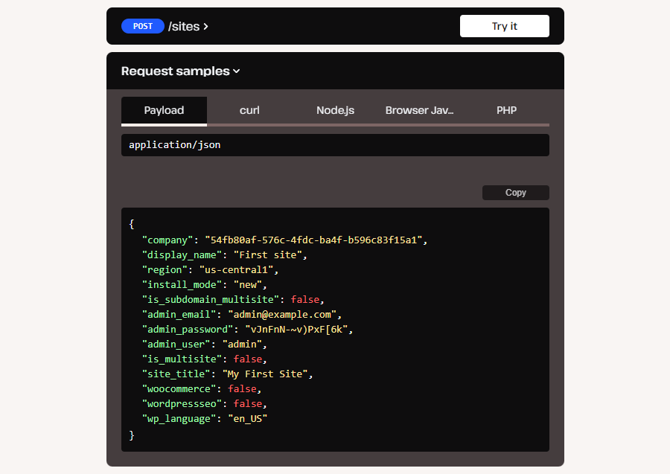The width and height of the screenshot is (670, 474).
Task: View the PHP request sample
Action: pyautogui.click(x=506, y=110)
